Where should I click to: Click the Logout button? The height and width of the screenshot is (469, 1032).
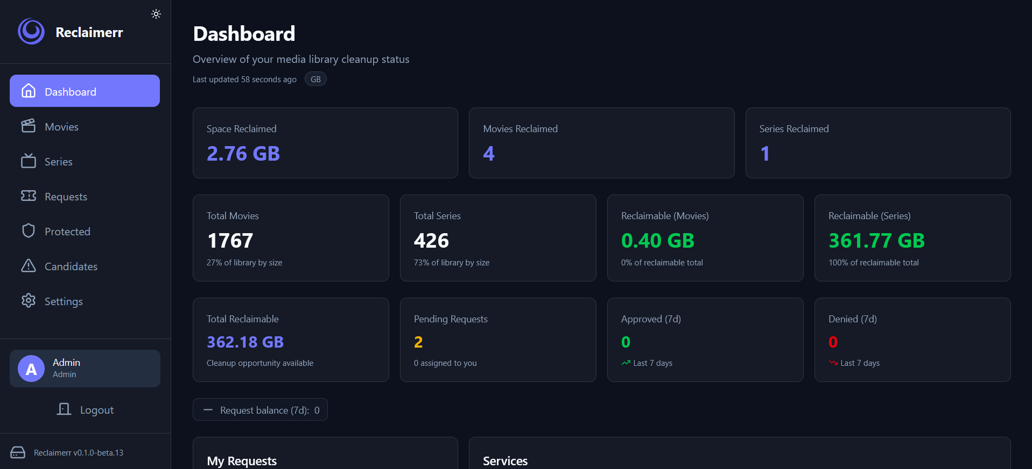click(x=85, y=409)
